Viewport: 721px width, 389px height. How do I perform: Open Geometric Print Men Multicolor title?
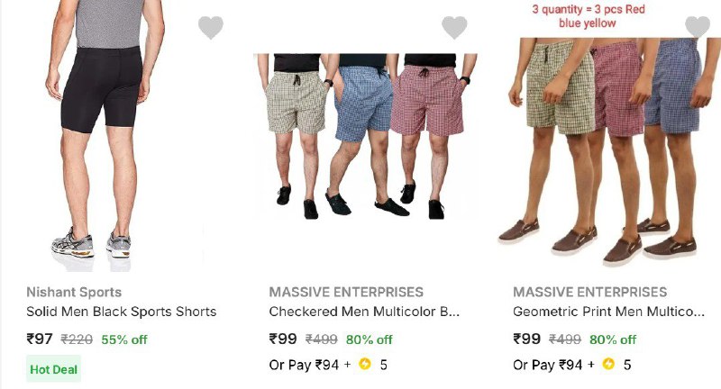coord(608,312)
